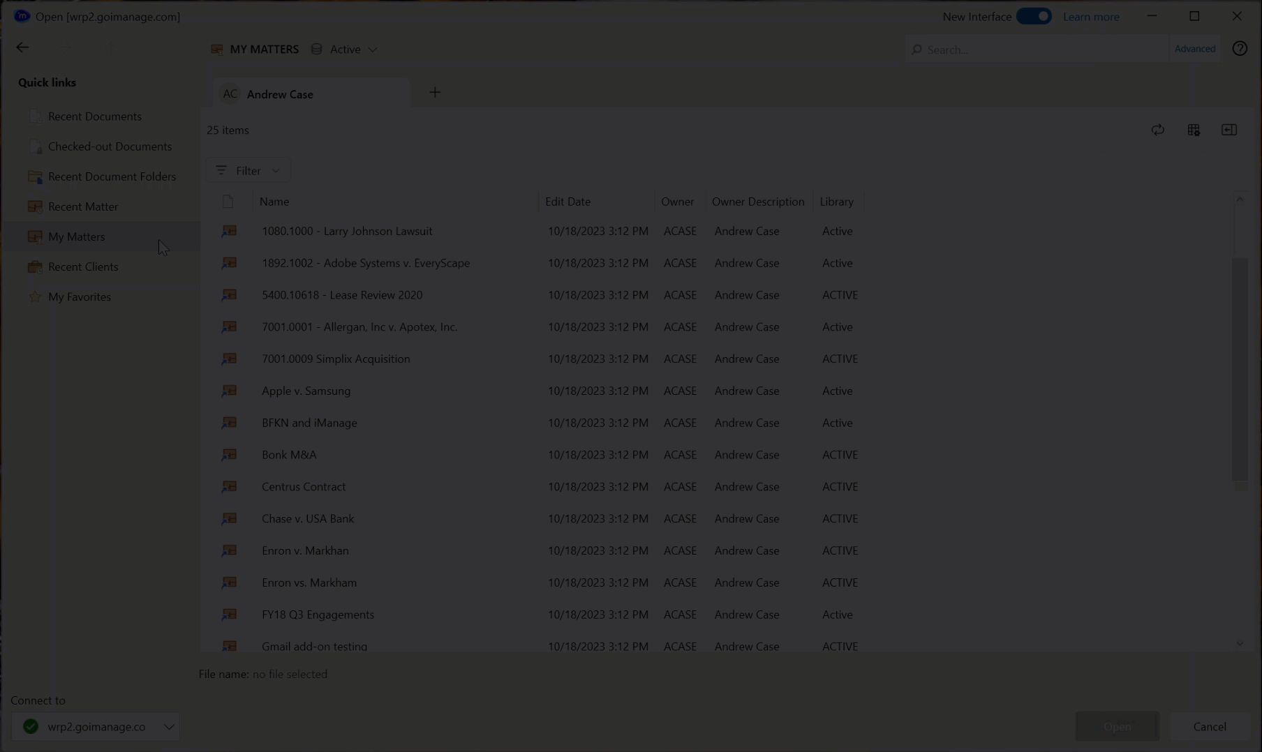Click the refresh icon above the list
1262x752 pixels.
click(x=1157, y=130)
